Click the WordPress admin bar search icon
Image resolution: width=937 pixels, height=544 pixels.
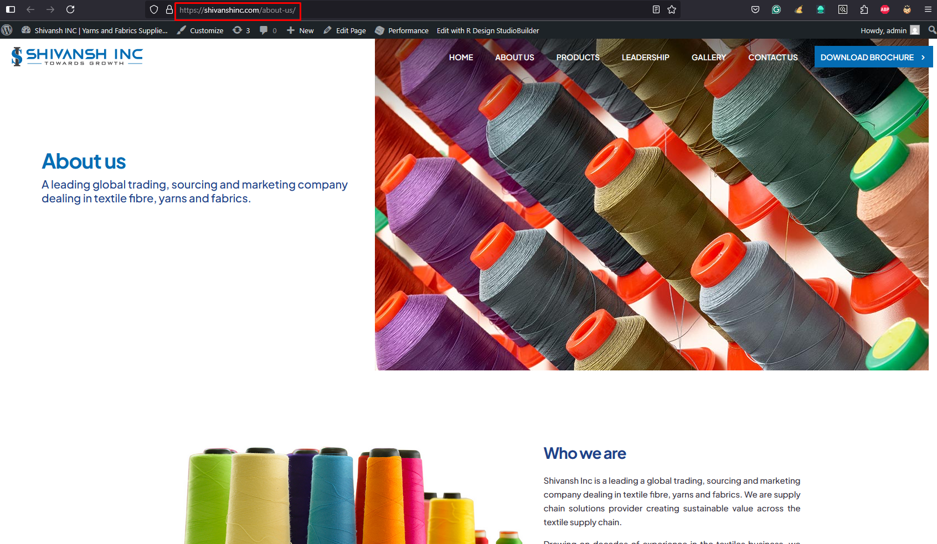click(932, 30)
